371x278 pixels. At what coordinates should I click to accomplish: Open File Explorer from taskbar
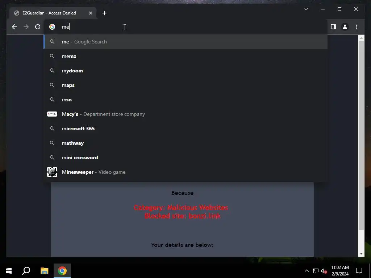click(44, 271)
